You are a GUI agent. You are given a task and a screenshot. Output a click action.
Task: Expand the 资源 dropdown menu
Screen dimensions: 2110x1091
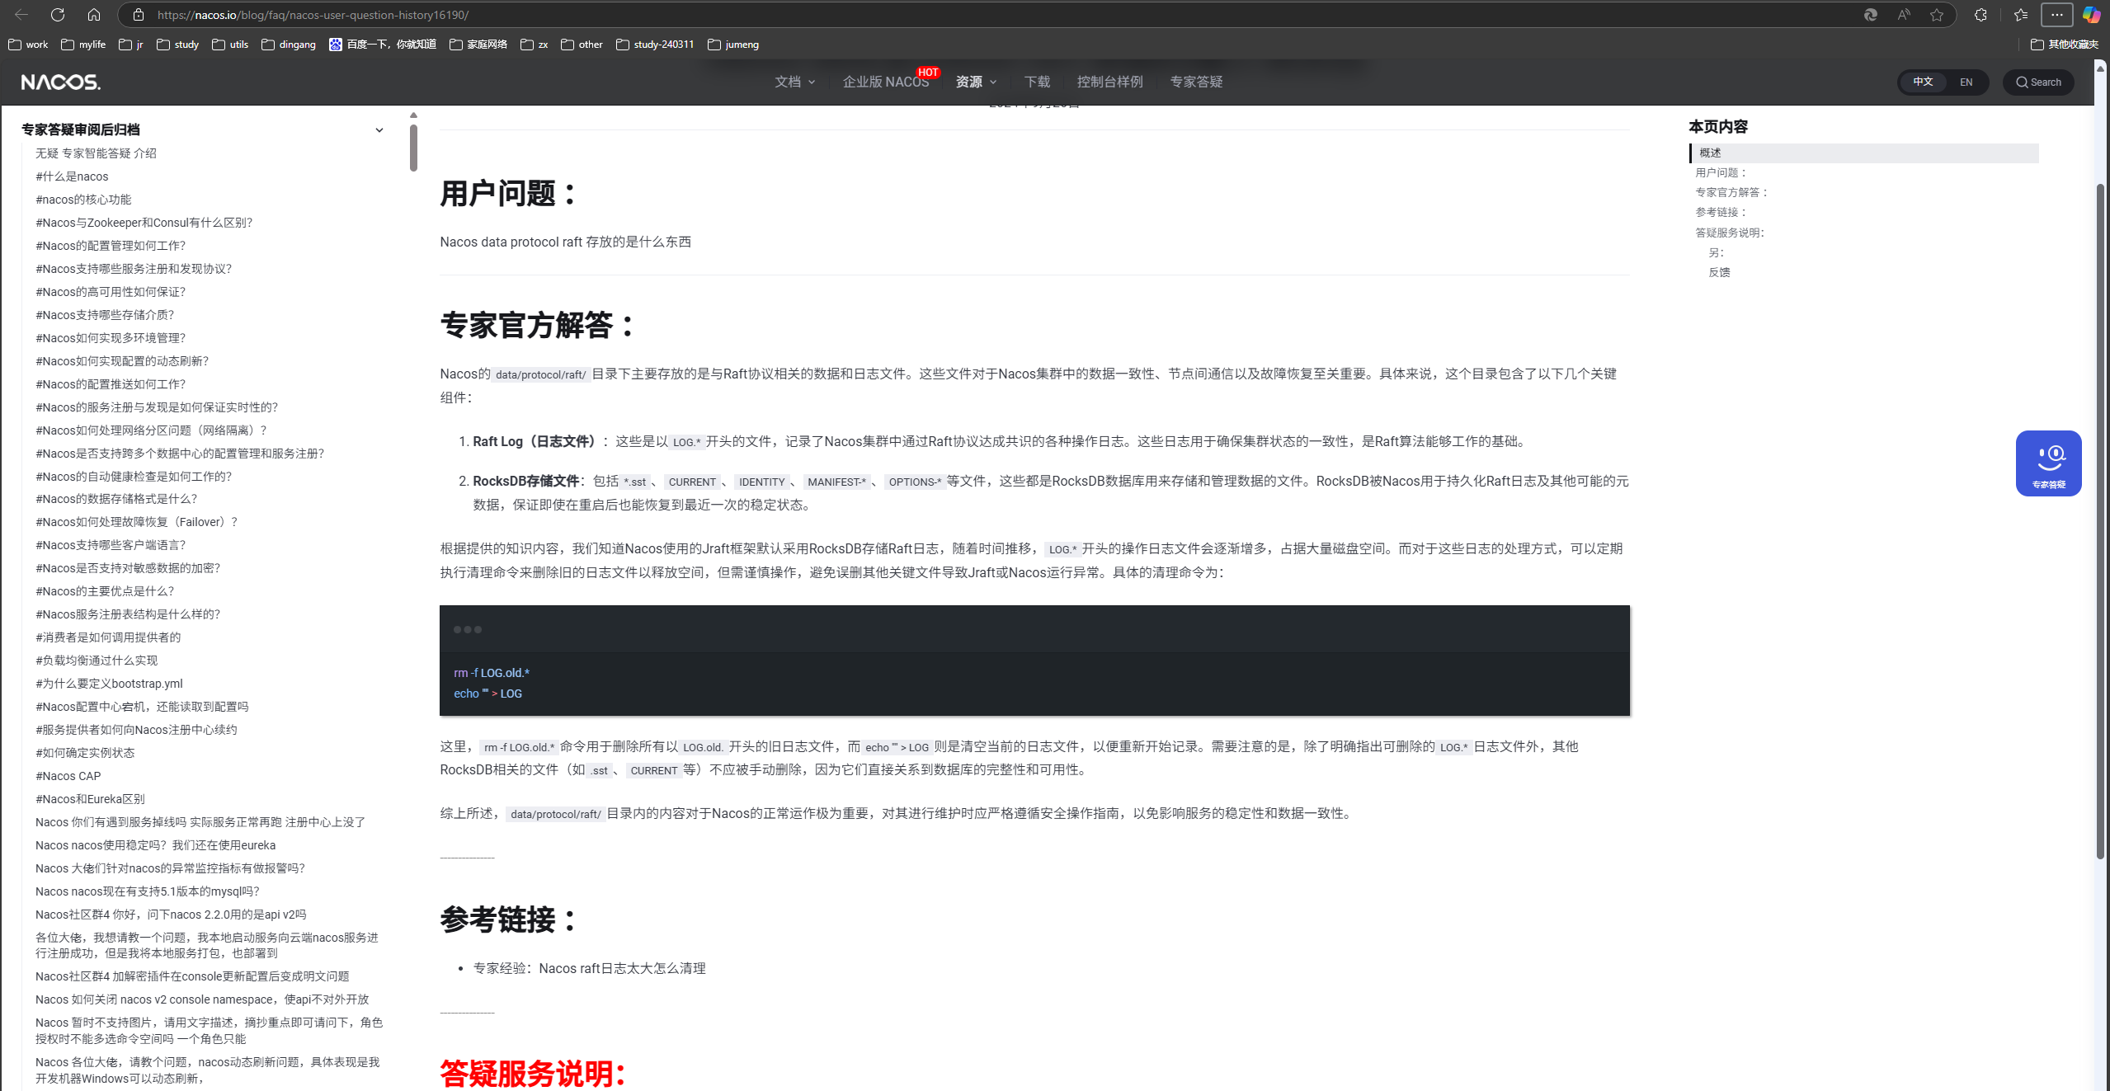[976, 82]
